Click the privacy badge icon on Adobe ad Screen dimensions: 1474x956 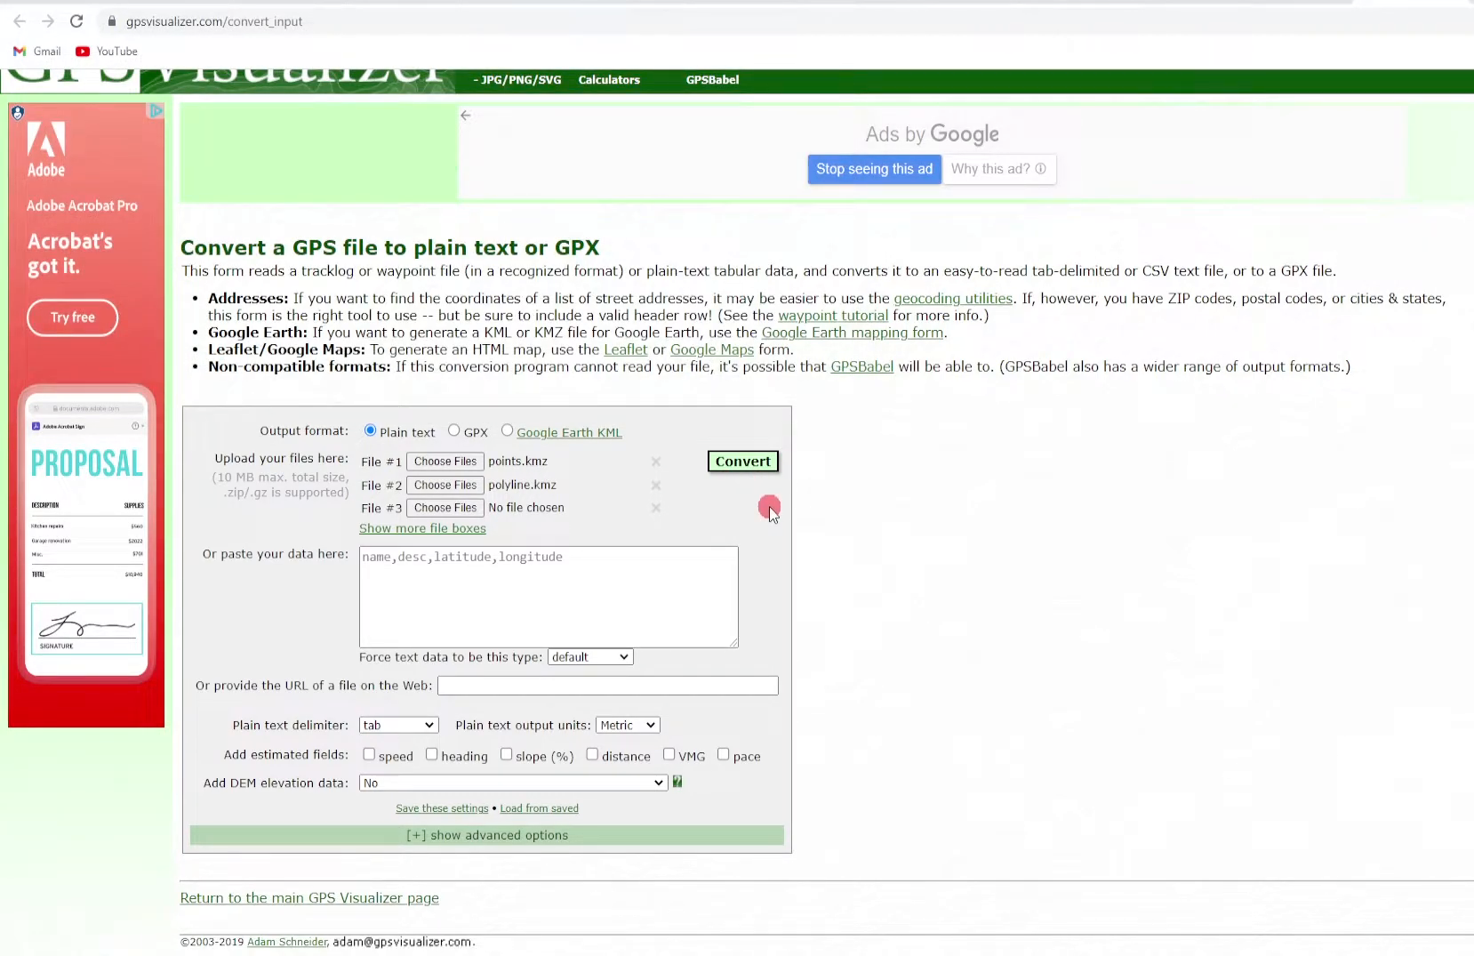(18, 113)
